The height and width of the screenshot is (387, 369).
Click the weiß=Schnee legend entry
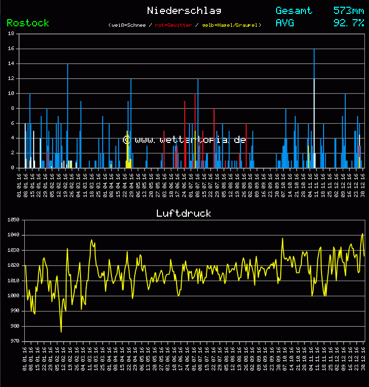pos(127,25)
